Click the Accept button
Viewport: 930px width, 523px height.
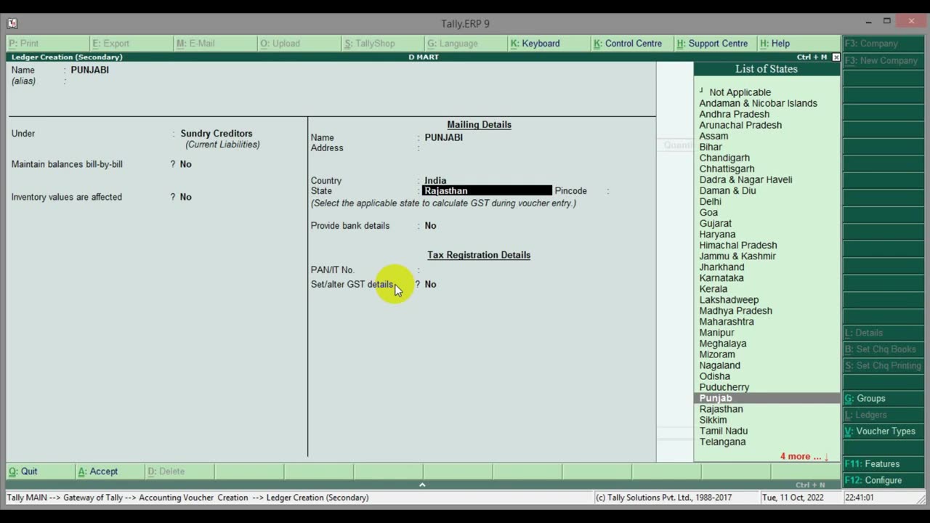110,471
